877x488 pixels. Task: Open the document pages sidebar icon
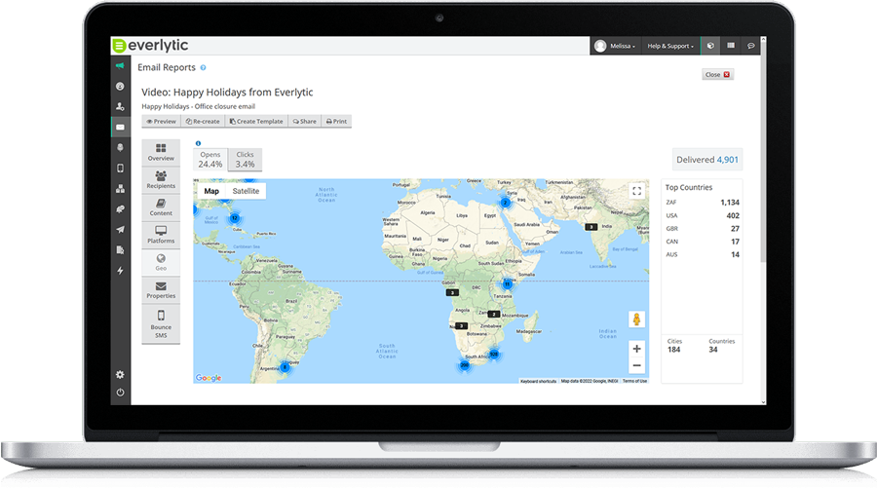click(x=120, y=250)
